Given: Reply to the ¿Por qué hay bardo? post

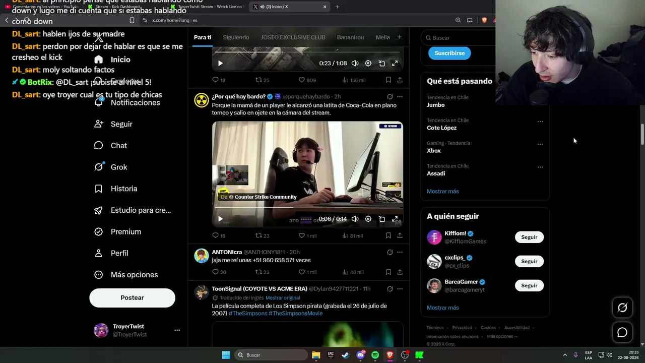Looking at the screenshot, I should tap(219, 235).
